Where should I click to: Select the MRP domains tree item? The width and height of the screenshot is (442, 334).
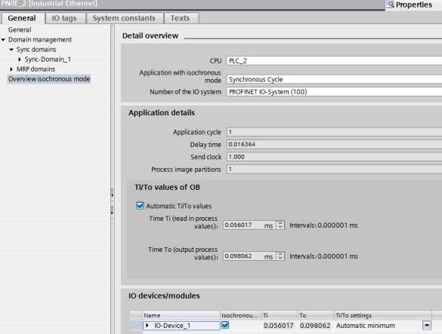tap(36, 69)
